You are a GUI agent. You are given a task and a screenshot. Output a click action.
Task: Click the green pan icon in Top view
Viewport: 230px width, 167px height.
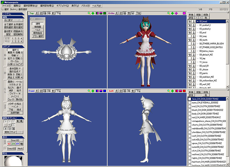point(93,13)
